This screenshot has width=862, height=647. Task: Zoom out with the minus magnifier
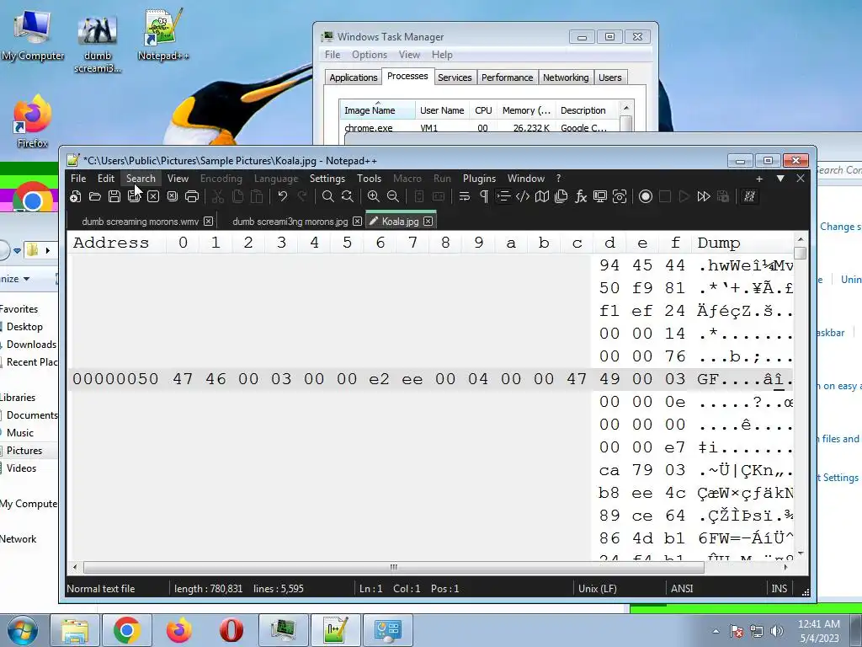click(392, 196)
